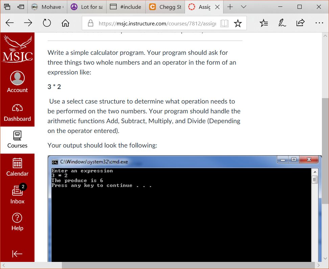Switch to the Chegg Study tab

coord(165,6)
